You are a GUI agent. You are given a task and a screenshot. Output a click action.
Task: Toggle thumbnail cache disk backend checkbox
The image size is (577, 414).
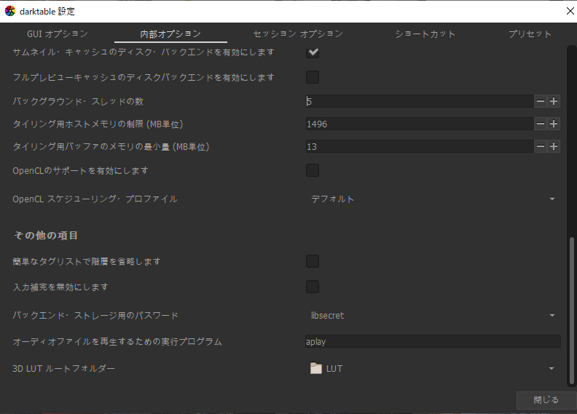313,52
